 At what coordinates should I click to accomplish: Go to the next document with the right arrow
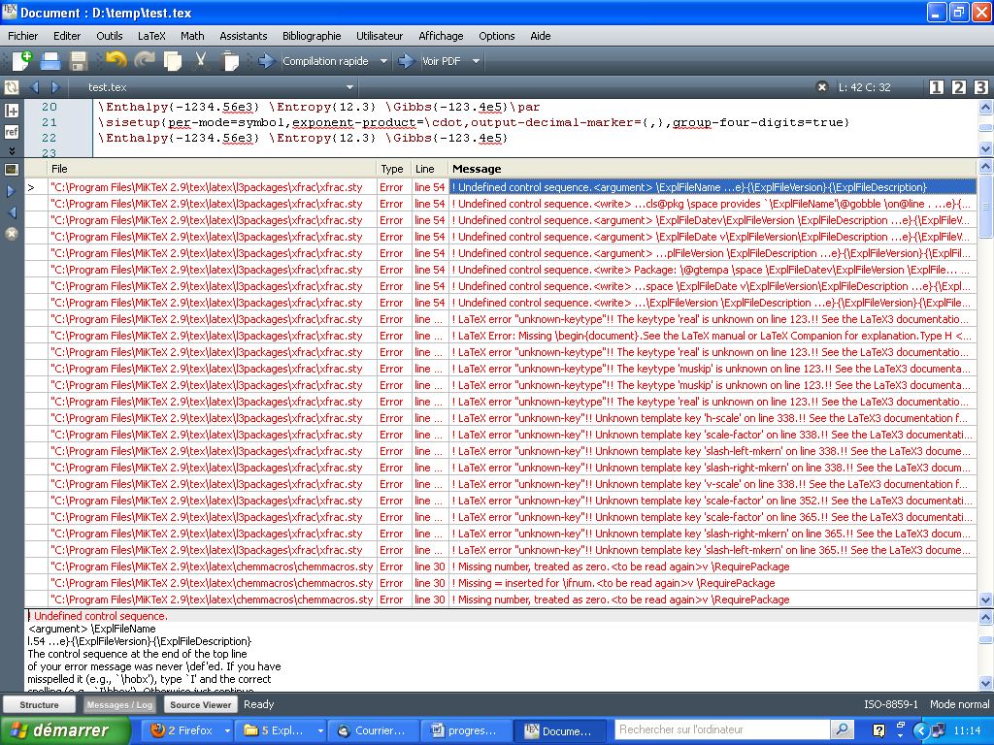tap(55, 87)
